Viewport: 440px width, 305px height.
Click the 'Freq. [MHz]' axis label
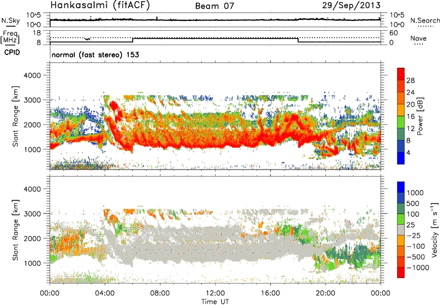(x=10, y=37)
